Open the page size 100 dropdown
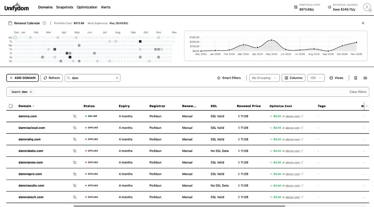This screenshot has height=207, width=374. click(316, 78)
